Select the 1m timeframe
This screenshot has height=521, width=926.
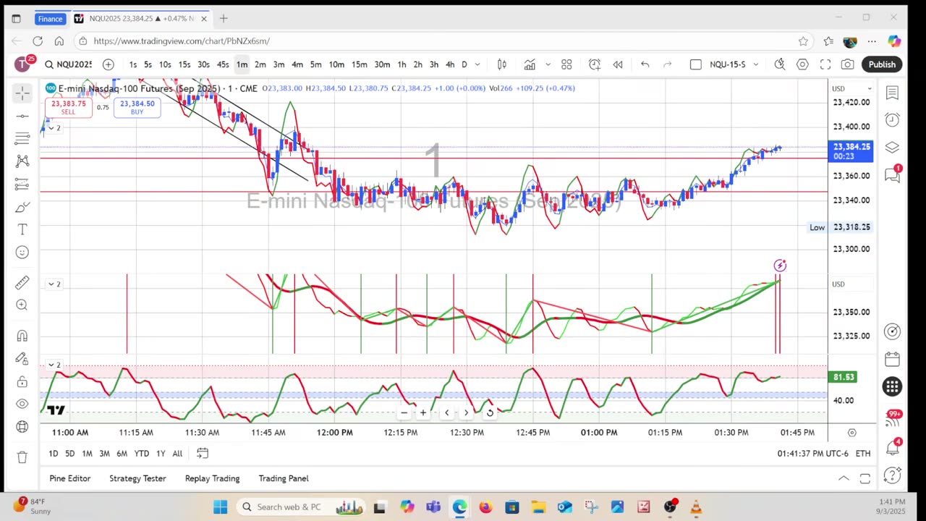pyautogui.click(x=242, y=64)
